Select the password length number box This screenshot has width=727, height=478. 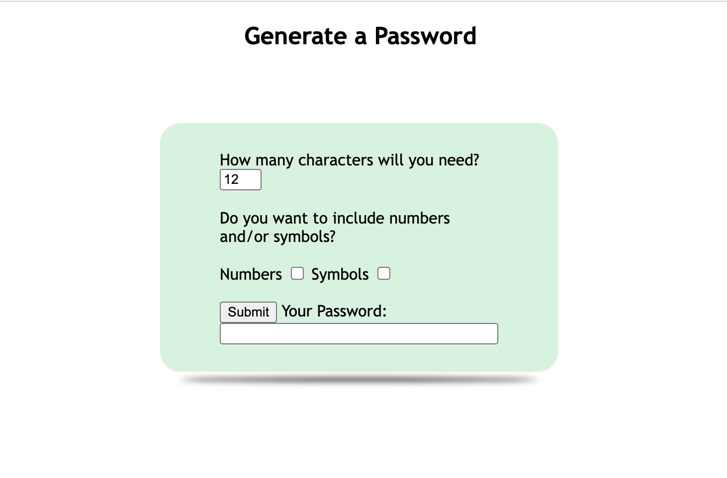(241, 179)
